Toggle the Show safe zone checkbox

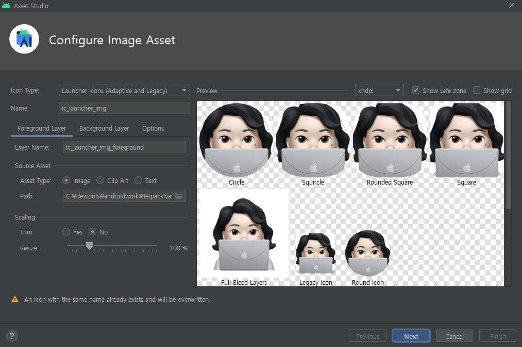pos(415,90)
